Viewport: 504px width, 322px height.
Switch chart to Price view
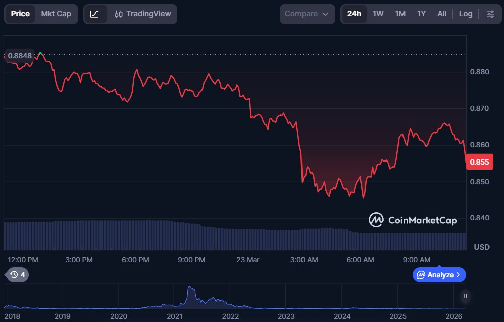20,14
